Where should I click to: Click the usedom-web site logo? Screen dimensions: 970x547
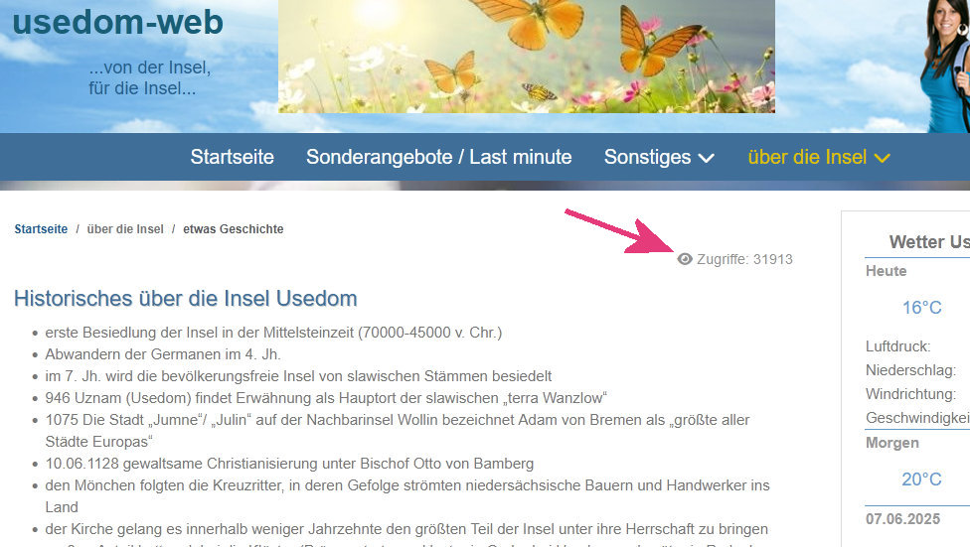(117, 22)
